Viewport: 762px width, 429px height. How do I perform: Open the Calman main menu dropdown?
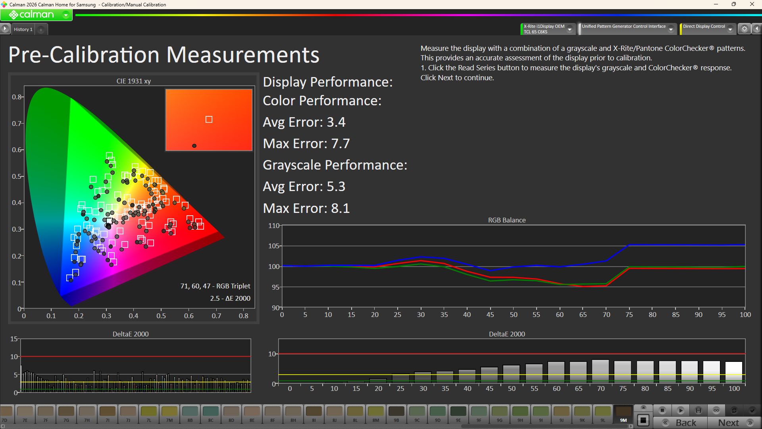[x=66, y=15]
